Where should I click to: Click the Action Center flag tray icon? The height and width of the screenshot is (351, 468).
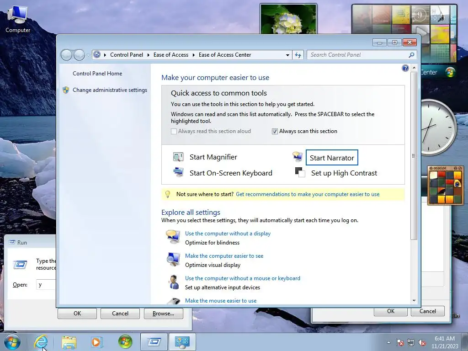coord(400,342)
